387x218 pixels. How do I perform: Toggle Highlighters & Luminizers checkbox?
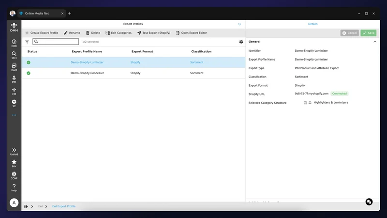click(x=305, y=103)
